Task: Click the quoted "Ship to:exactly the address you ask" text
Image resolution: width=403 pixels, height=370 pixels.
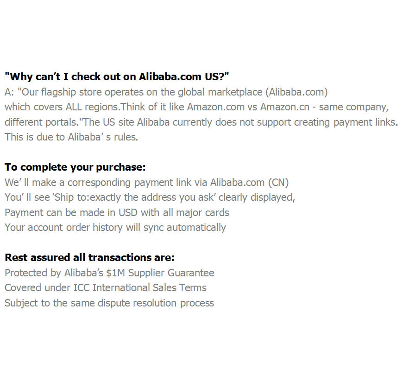Action: pyautogui.click(x=134, y=198)
